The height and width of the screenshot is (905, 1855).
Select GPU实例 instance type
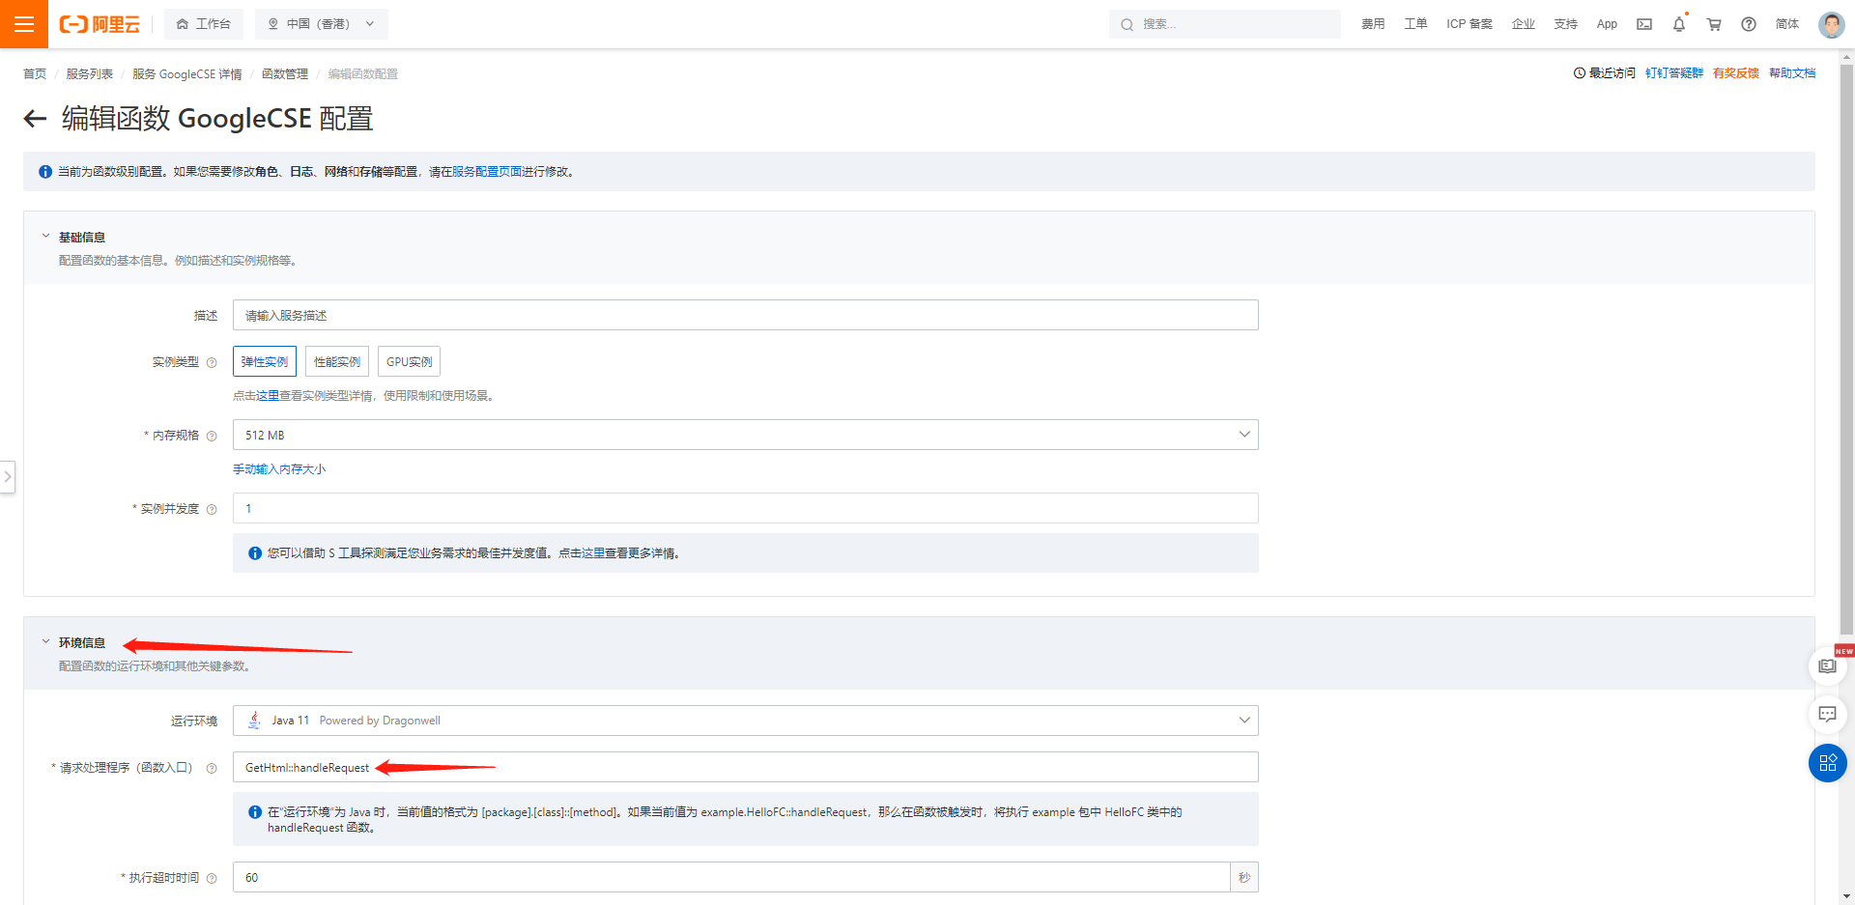point(409,361)
